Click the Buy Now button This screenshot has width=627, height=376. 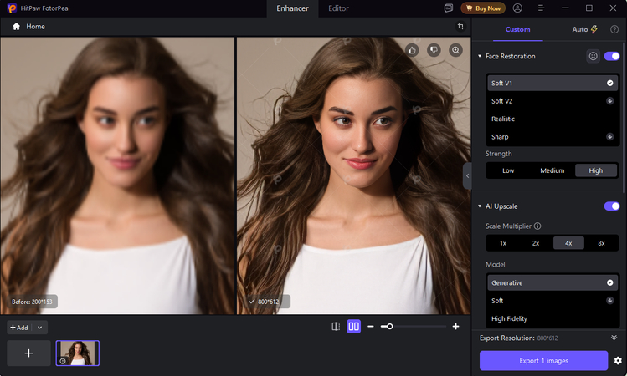[483, 8]
